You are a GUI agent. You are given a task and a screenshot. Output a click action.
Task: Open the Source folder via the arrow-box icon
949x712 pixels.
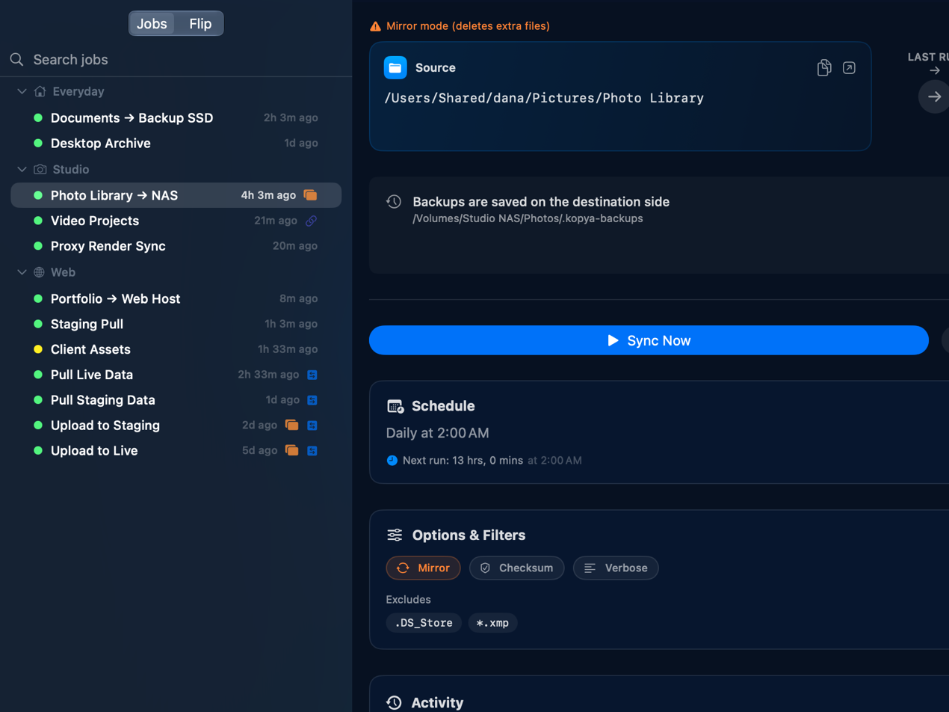click(x=849, y=68)
